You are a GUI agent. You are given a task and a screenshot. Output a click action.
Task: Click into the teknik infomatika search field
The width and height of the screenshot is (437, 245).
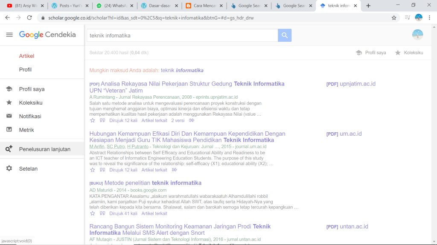click(182, 35)
